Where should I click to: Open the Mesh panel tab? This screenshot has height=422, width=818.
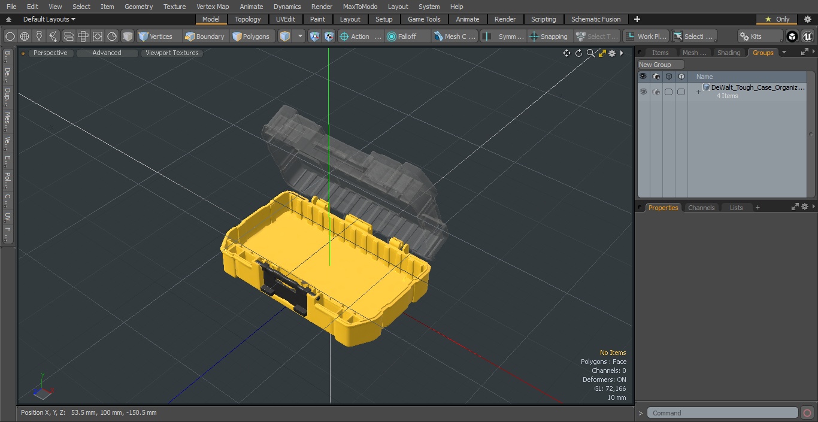694,53
